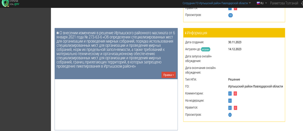Click the views count badge showing 10
303x131 pixels.
click(230, 15)
